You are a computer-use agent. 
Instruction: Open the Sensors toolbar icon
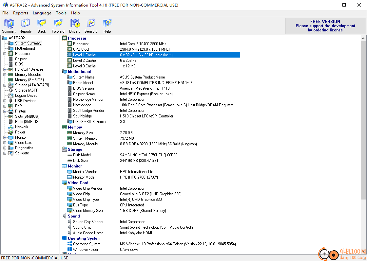click(91, 26)
